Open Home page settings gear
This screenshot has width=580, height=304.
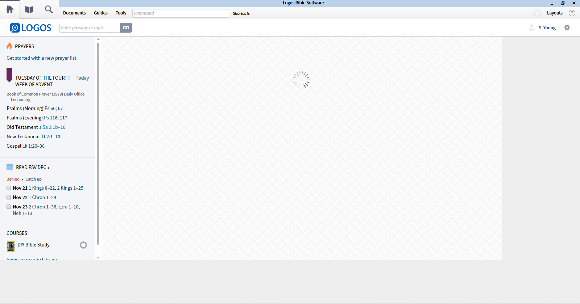tap(567, 28)
